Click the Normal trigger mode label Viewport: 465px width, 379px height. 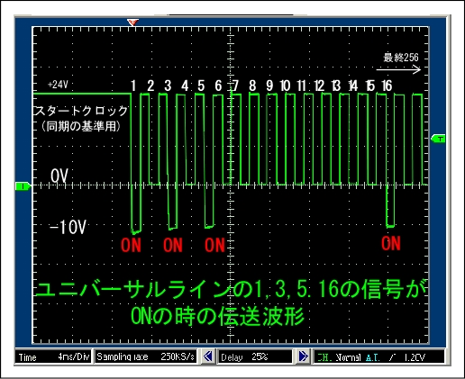[x=348, y=357]
